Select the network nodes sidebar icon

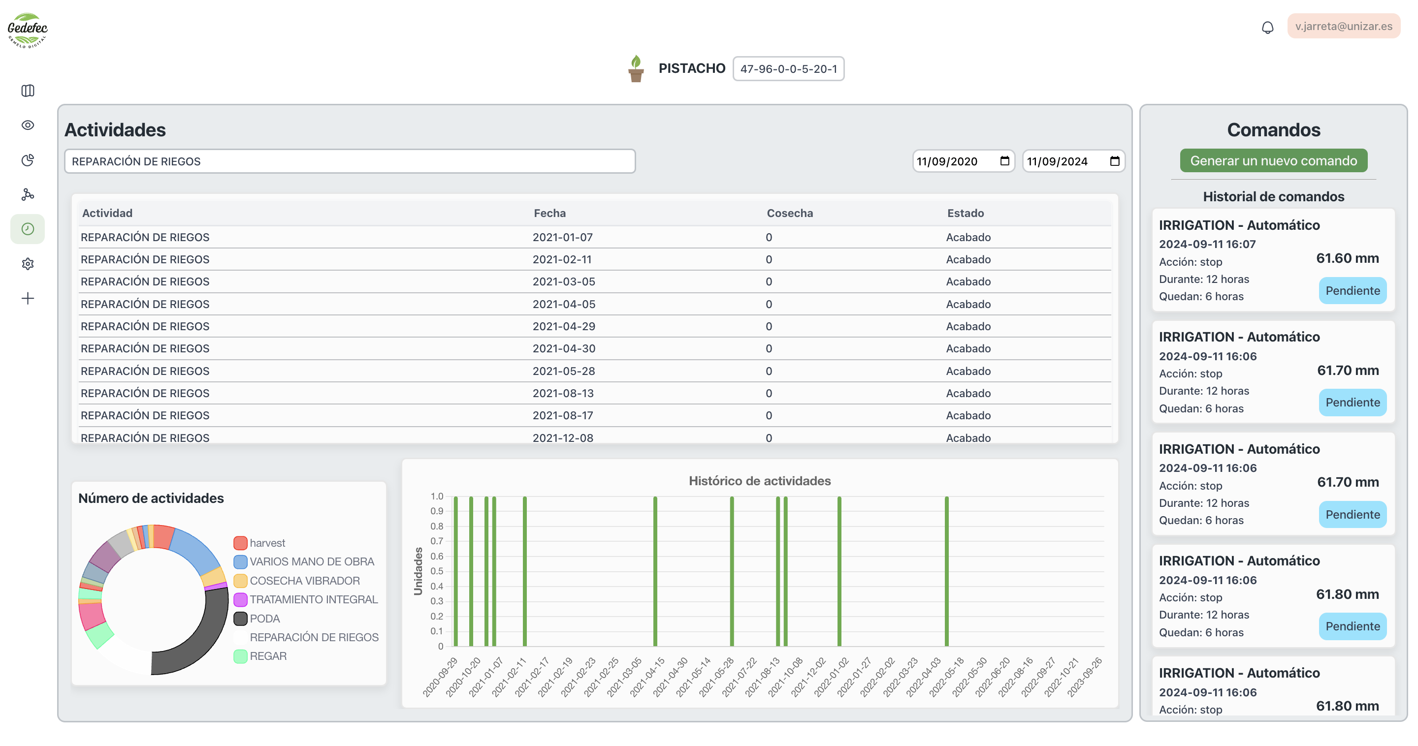tap(28, 194)
